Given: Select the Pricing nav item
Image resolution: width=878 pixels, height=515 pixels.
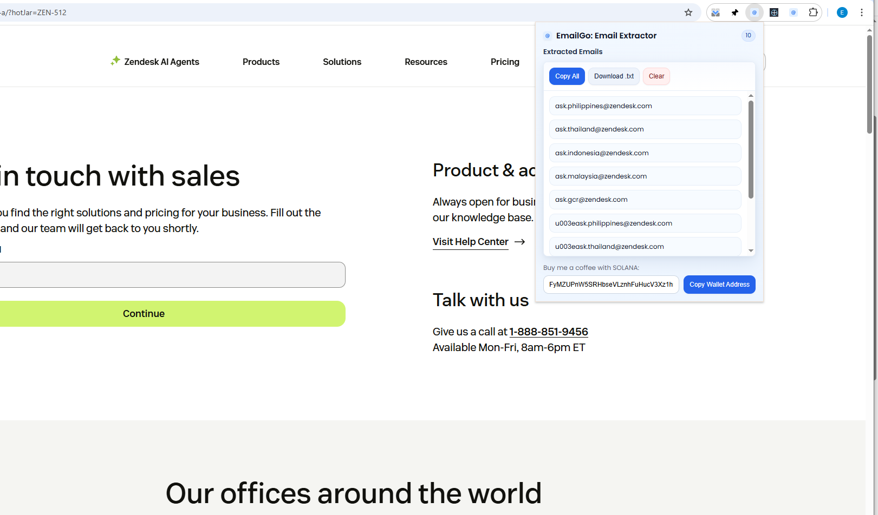Looking at the screenshot, I should pyautogui.click(x=505, y=62).
